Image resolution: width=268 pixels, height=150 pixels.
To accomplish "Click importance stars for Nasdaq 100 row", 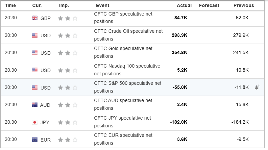I will click(68, 70).
